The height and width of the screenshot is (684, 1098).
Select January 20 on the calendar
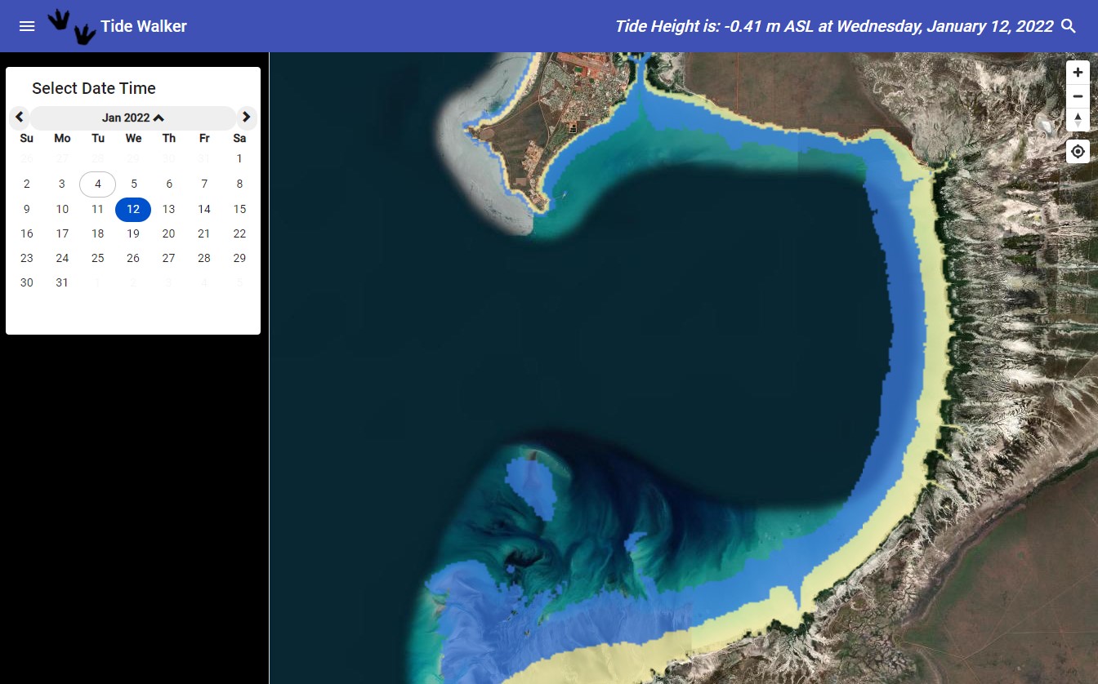tap(168, 233)
